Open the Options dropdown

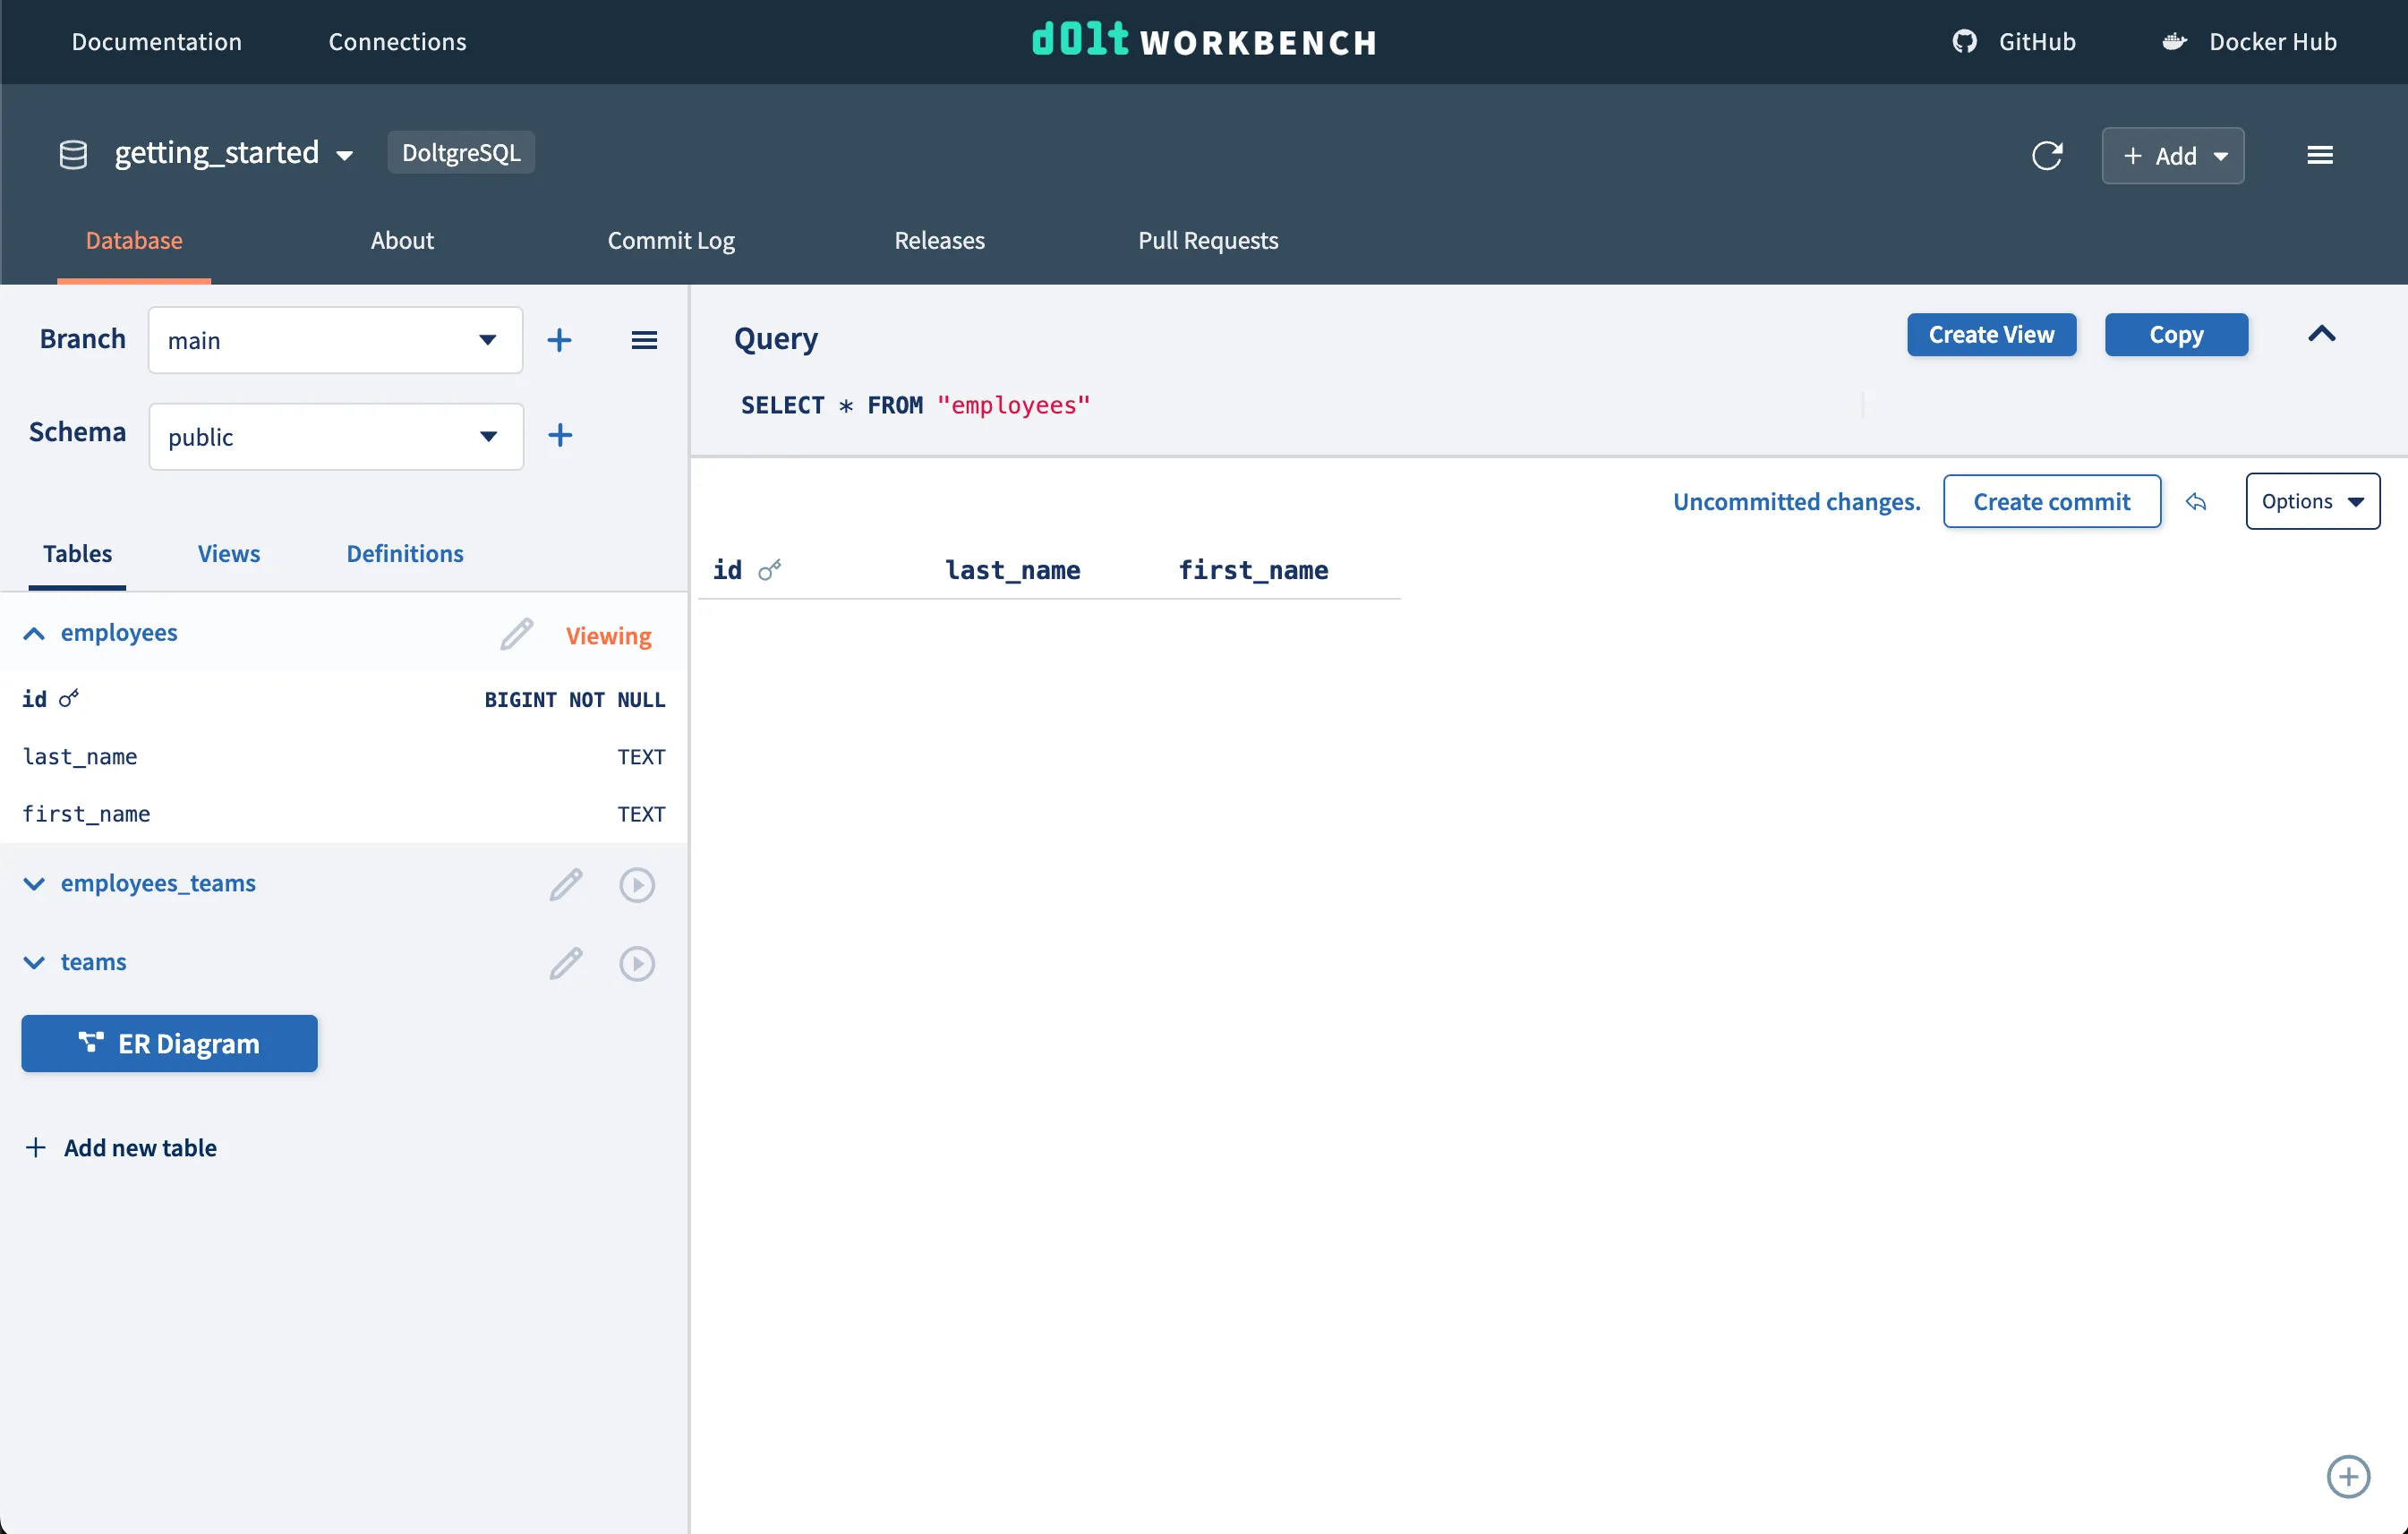[2311, 501]
